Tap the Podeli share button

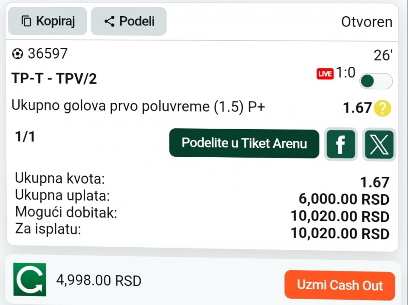point(128,21)
